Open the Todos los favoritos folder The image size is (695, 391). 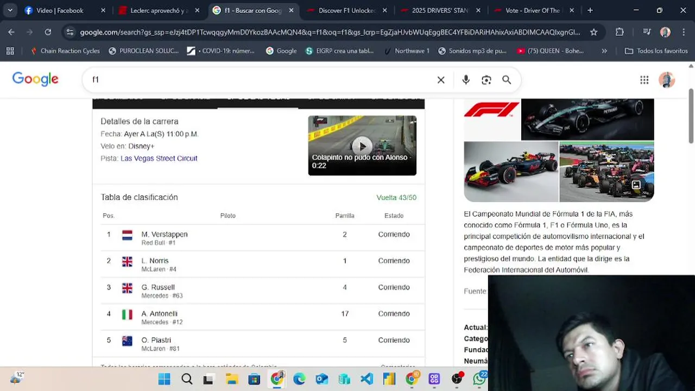coord(656,51)
